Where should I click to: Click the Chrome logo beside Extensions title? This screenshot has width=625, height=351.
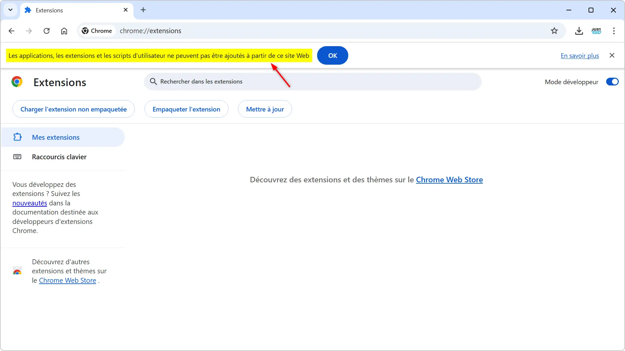pyautogui.click(x=17, y=82)
